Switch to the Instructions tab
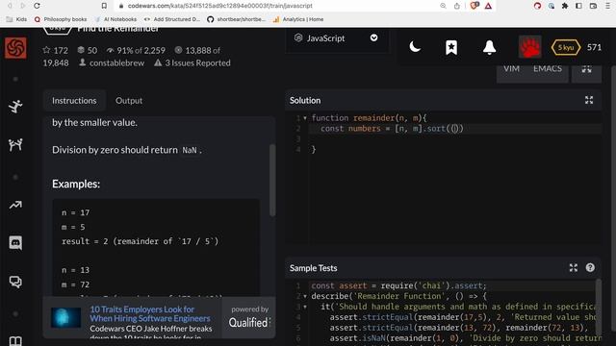 click(74, 100)
